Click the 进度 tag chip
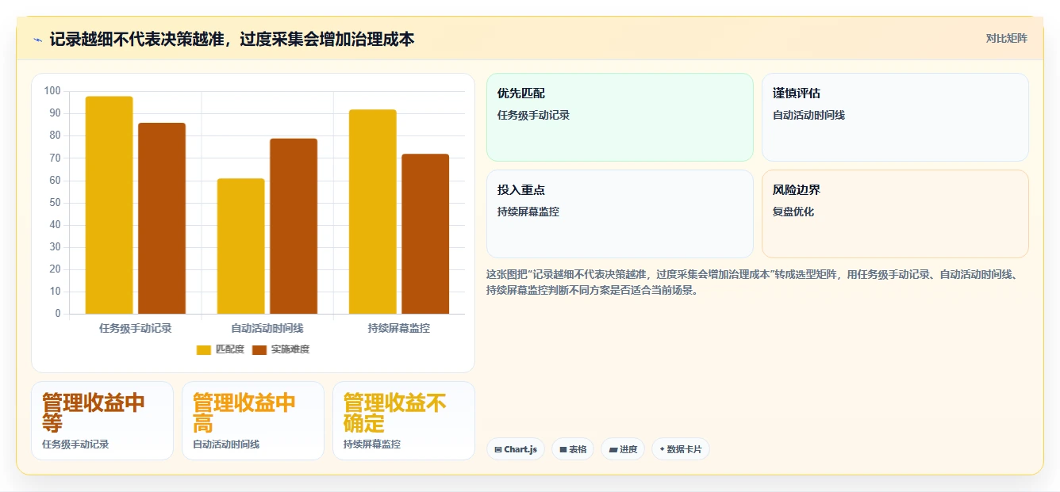Viewport: 1060px width, 492px height. click(623, 449)
